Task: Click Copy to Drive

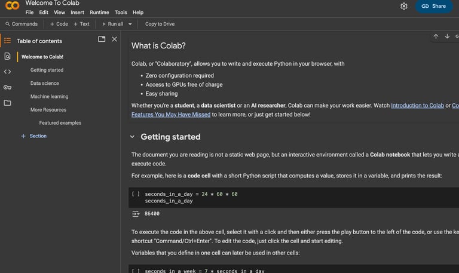Action: tap(160, 24)
